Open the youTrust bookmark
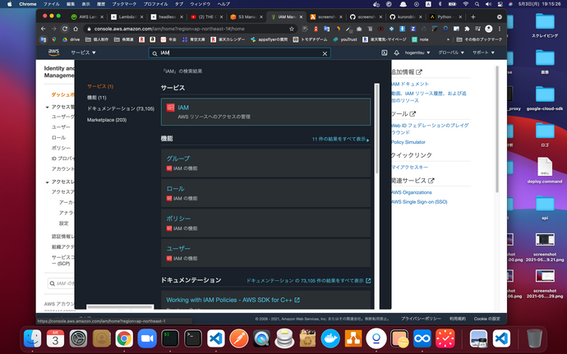Image resolution: width=567 pixels, height=354 pixels. (345, 39)
